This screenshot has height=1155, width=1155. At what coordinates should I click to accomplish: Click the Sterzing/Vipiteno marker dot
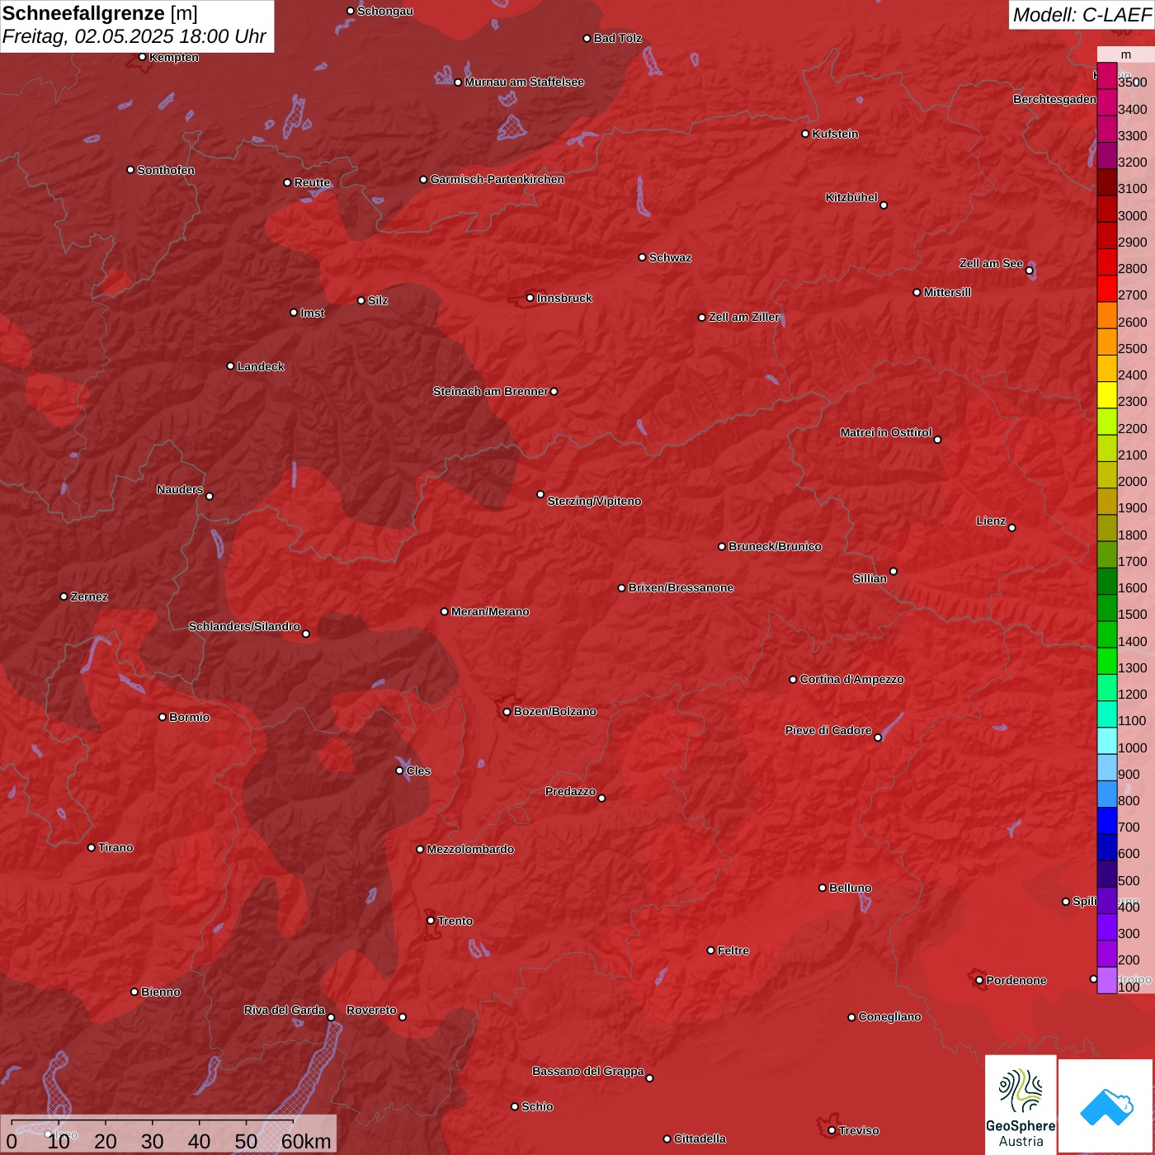coord(541,495)
